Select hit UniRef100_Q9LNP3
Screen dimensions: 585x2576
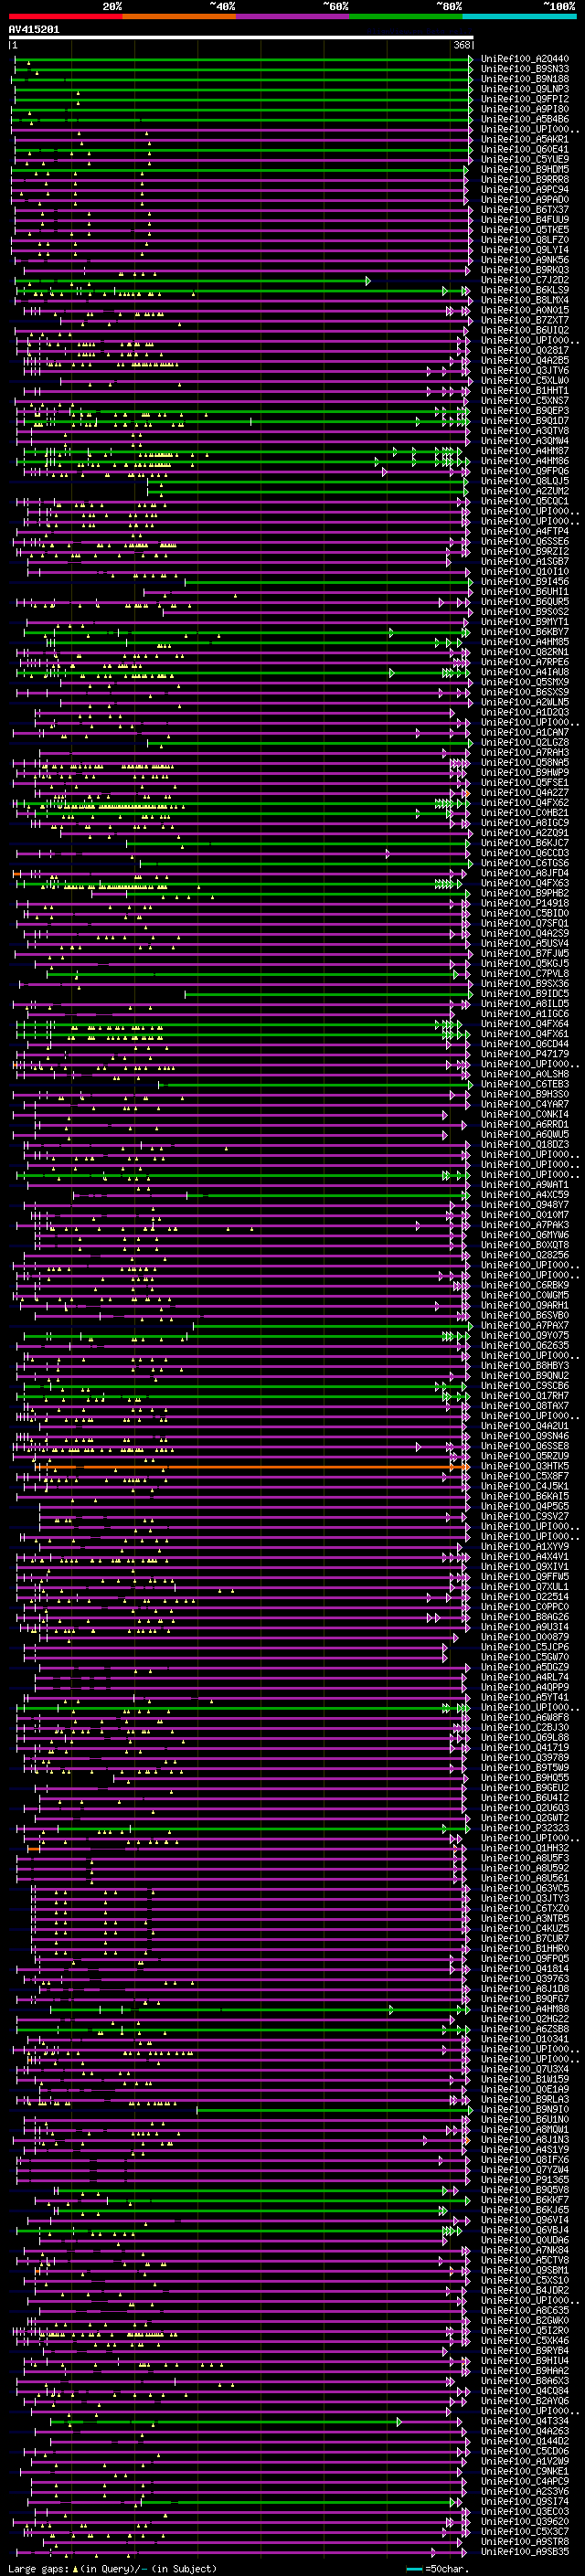[x=525, y=89]
